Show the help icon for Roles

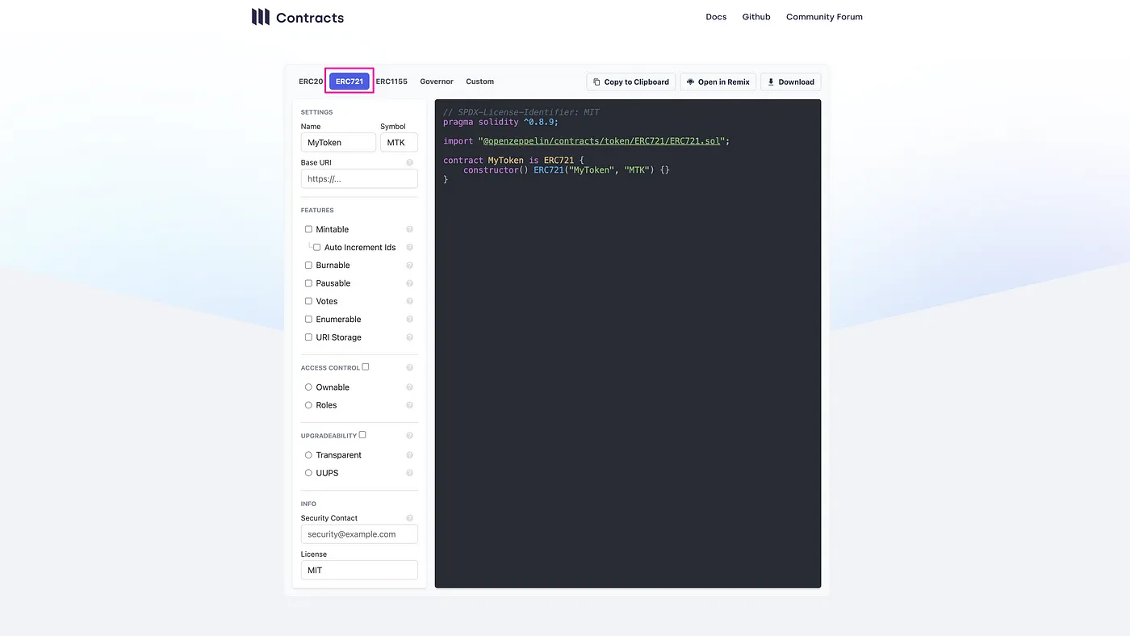point(409,405)
